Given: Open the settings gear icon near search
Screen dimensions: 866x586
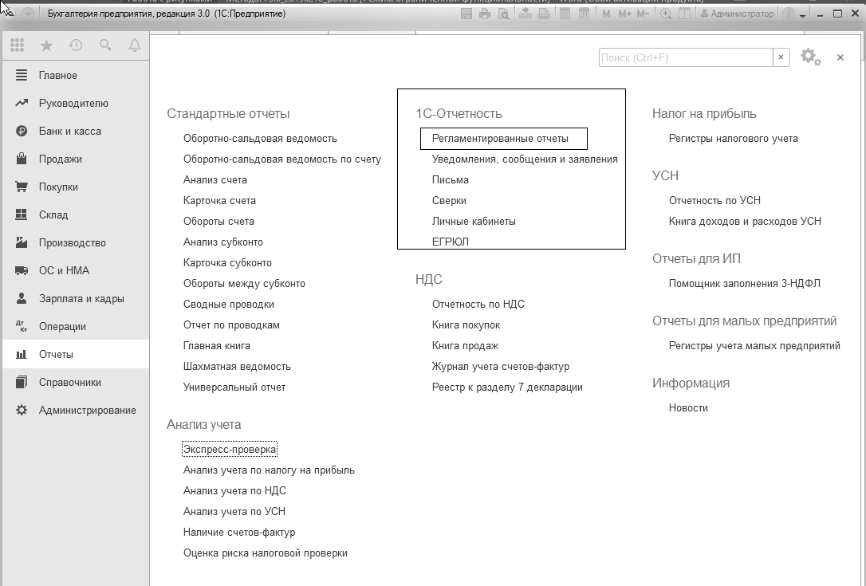Looking at the screenshot, I should (x=810, y=57).
